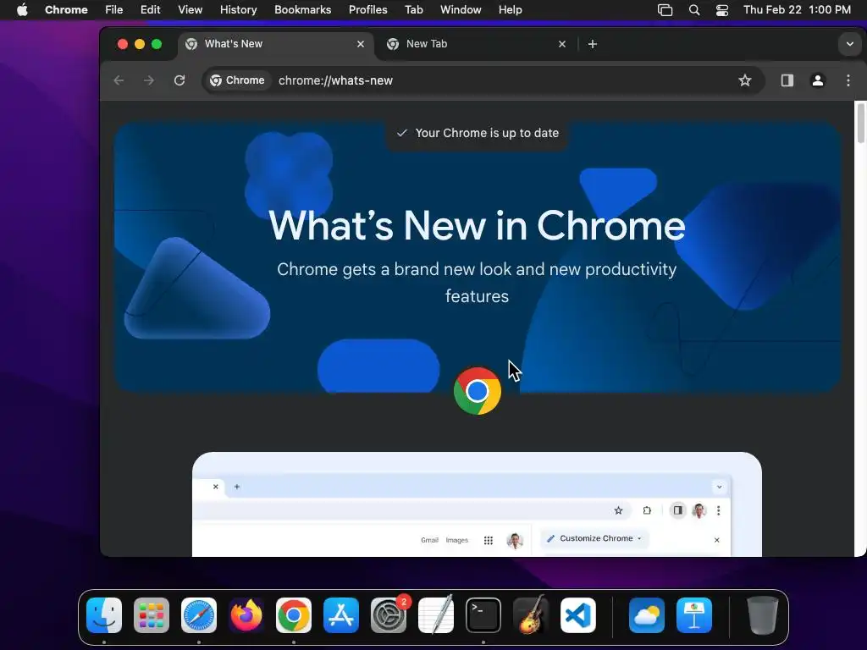Launch Firefox from the Dock

pos(246,615)
